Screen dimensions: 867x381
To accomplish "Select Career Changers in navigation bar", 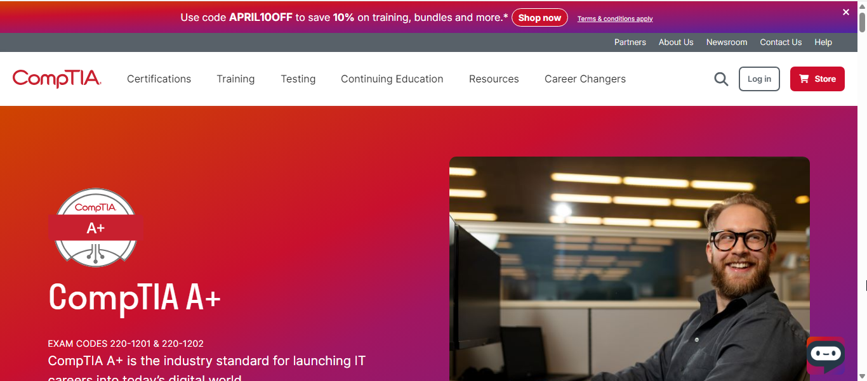I will click(x=585, y=79).
